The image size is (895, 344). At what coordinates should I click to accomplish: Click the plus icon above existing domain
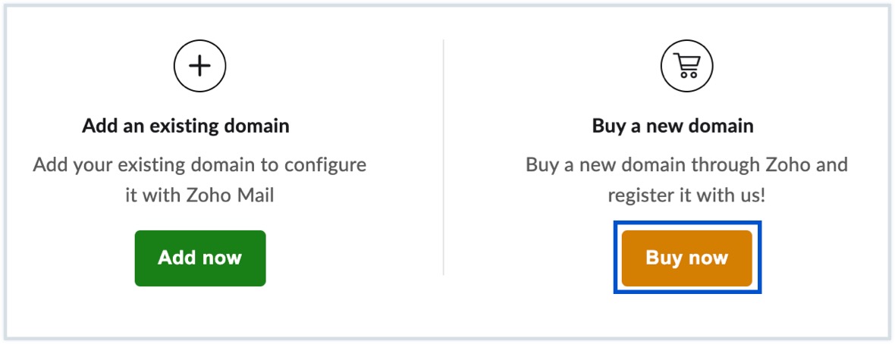(x=200, y=67)
